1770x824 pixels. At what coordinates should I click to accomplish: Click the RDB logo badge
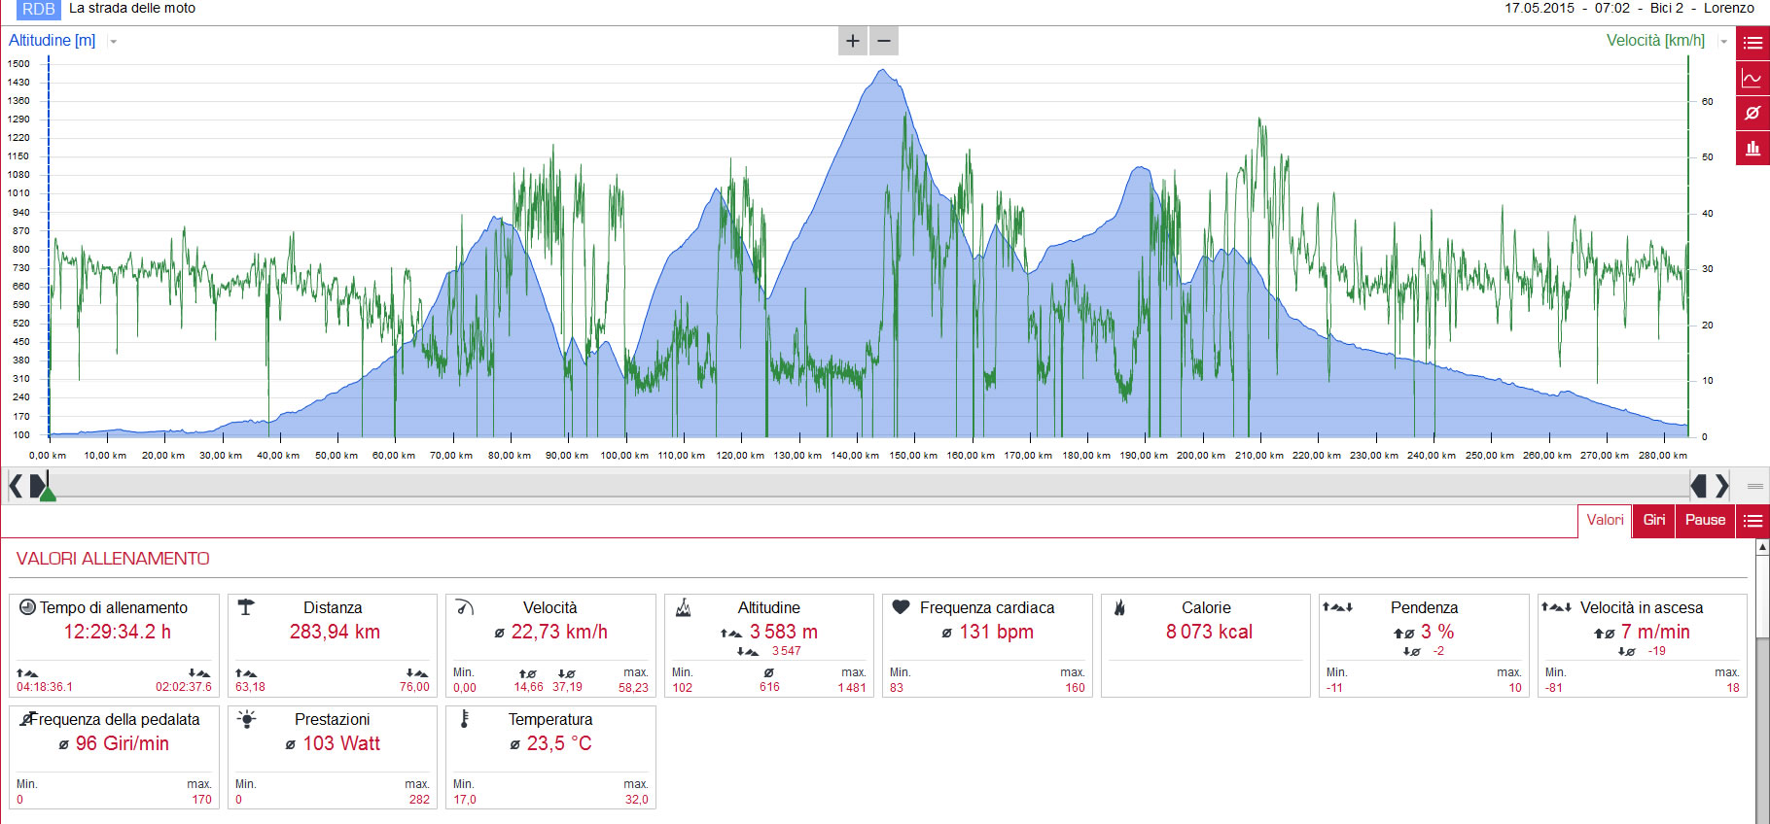point(39,9)
